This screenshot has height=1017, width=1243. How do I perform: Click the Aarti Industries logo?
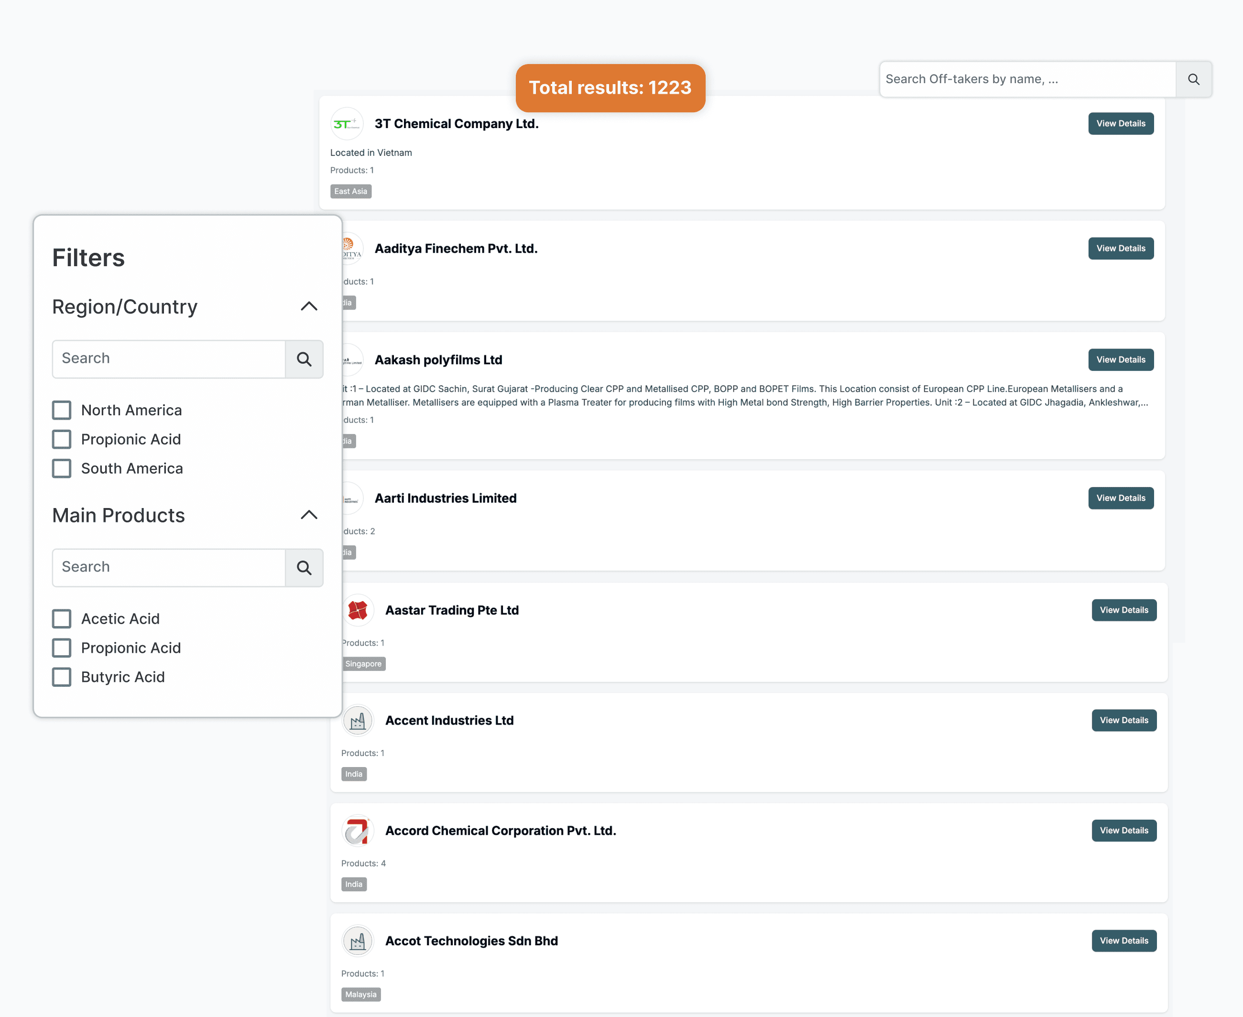pos(352,498)
